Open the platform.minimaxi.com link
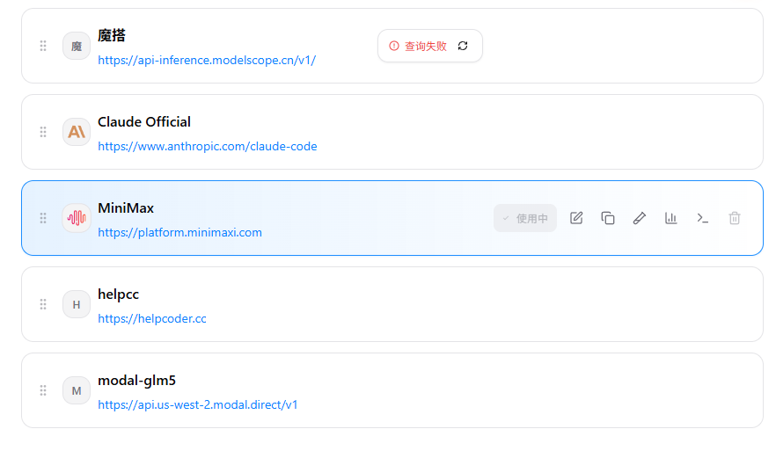 (179, 233)
